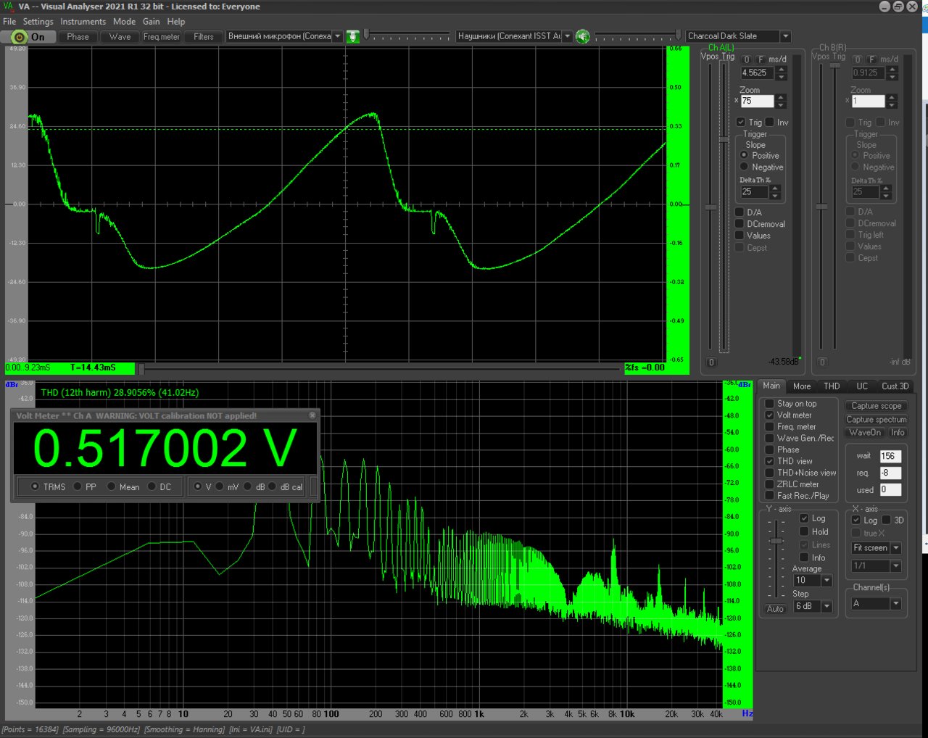Open the Instruments menu
The height and width of the screenshot is (738, 928).
[x=83, y=22]
